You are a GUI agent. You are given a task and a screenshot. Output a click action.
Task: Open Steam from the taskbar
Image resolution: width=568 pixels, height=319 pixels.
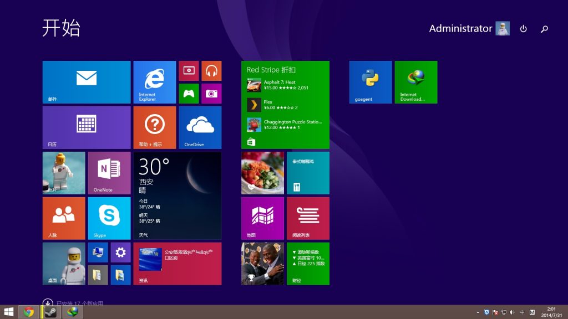50,312
